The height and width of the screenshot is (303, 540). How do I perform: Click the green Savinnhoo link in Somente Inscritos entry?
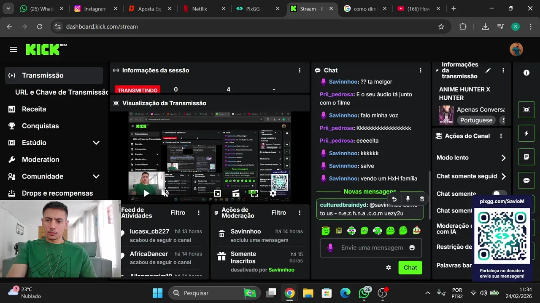tap(281, 270)
